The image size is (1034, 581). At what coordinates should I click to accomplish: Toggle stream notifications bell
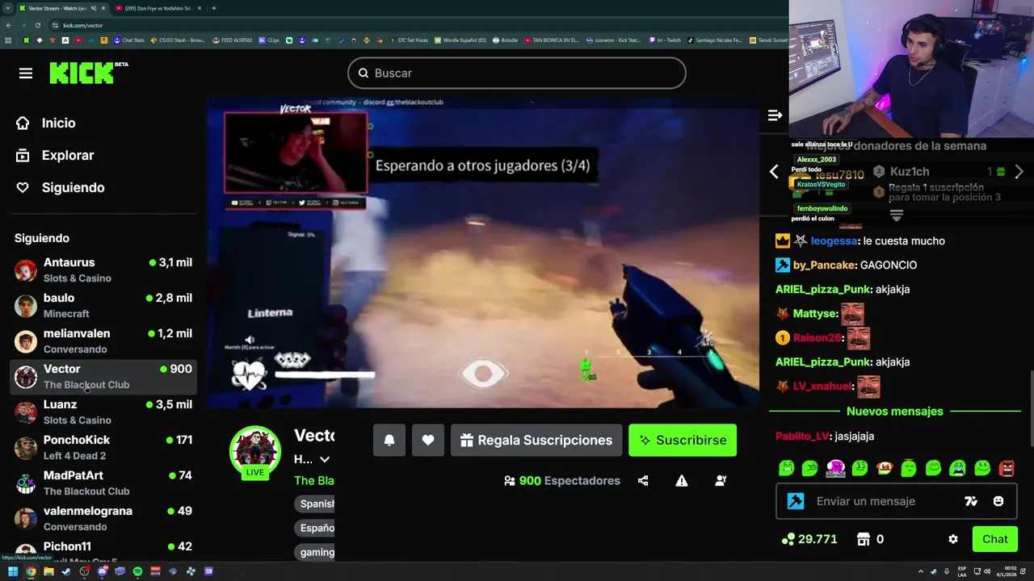pyautogui.click(x=389, y=440)
